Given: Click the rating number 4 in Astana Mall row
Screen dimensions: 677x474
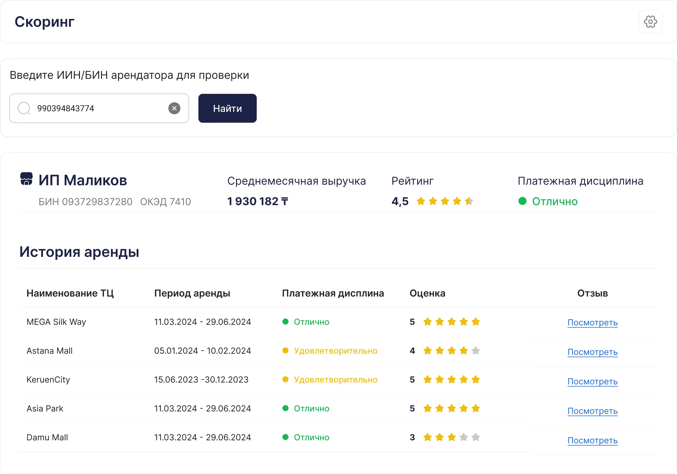Looking at the screenshot, I should coord(412,351).
